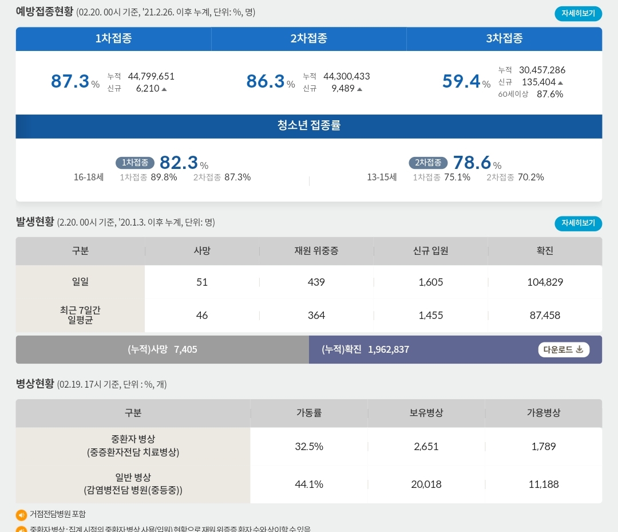
Task: Click the 89.8% 1차접종 value
Action: coord(164,177)
